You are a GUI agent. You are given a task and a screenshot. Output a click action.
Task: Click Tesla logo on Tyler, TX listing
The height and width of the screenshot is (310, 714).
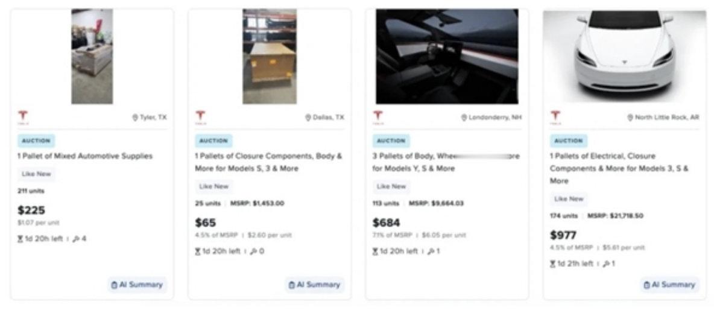(x=23, y=116)
